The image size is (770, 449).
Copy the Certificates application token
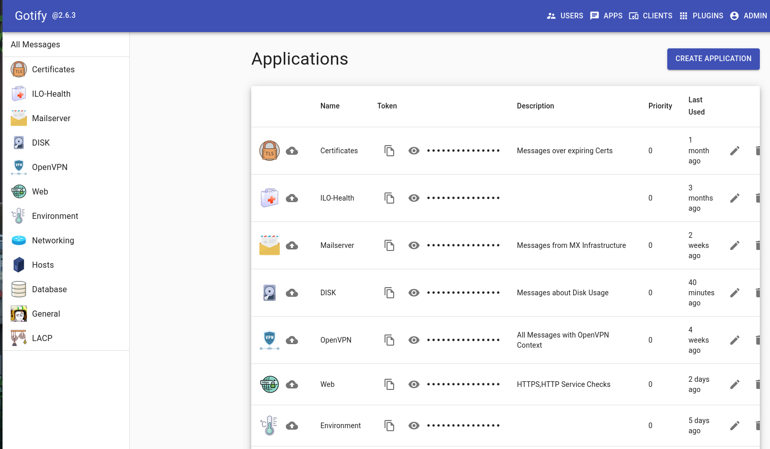pyautogui.click(x=389, y=151)
